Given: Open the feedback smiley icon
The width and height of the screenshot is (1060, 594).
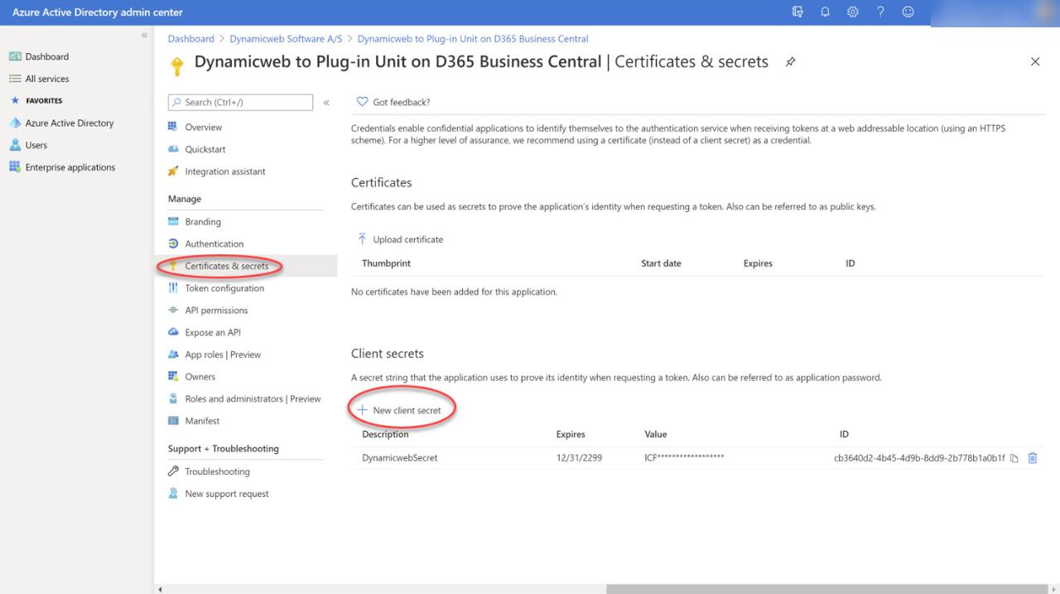Looking at the screenshot, I should pos(908,12).
